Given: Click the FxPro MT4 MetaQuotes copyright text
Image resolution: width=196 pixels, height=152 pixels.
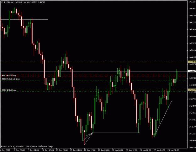Looking at the screenshot, I should [x=27, y=146].
